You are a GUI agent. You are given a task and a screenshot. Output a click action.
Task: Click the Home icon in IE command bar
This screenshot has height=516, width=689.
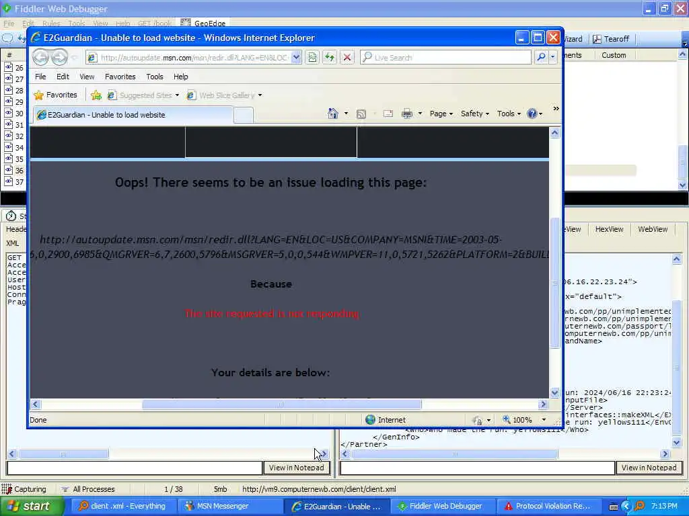[332, 114]
